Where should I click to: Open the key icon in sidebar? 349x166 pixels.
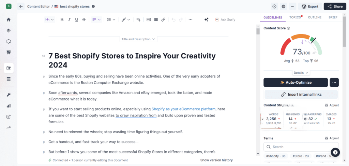tap(9, 95)
